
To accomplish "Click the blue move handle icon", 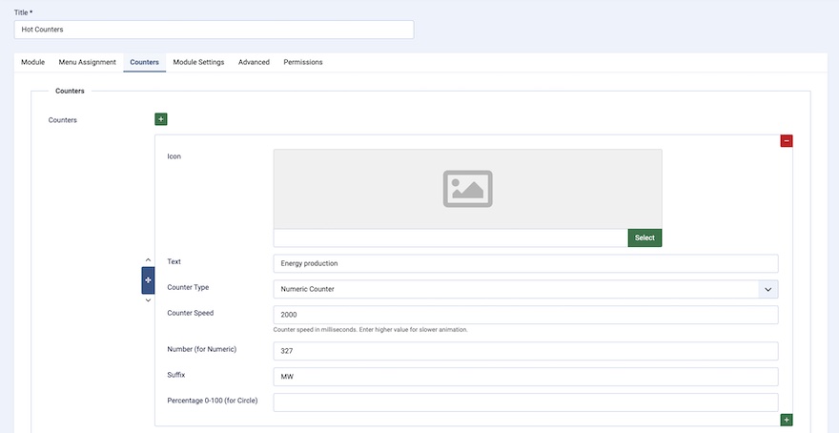I will 148,280.
